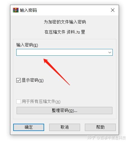The width and height of the screenshot is (129, 143).
Task: Open 整理密码(O)... password organizer
Action: (x=64, y=111)
